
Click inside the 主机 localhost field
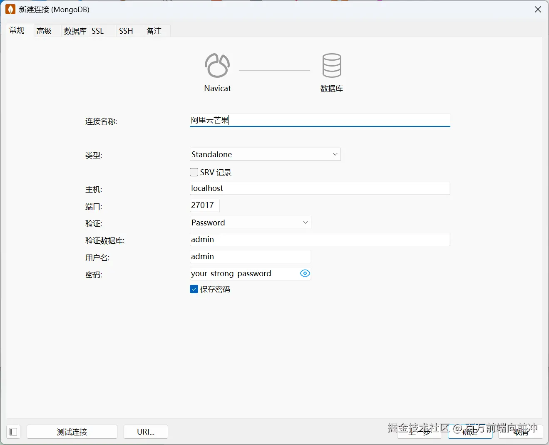coord(319,188)
